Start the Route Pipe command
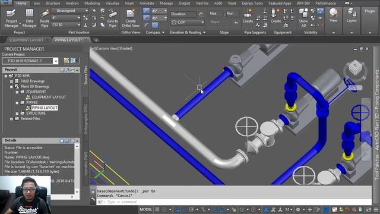Screen dimensions: 380x214 click(x=45, y=18)
